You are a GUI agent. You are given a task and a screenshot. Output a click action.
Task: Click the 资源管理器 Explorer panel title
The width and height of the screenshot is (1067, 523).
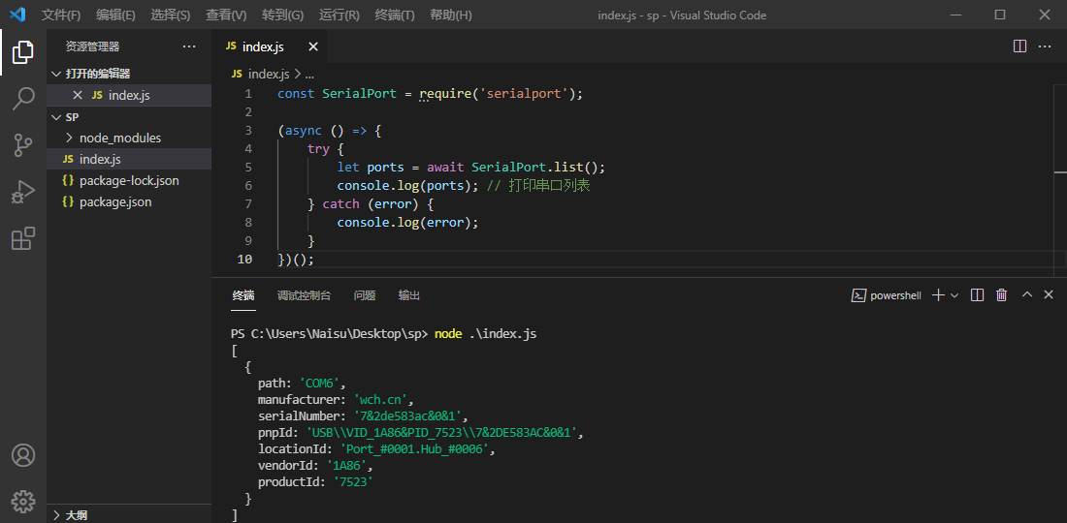92,46
